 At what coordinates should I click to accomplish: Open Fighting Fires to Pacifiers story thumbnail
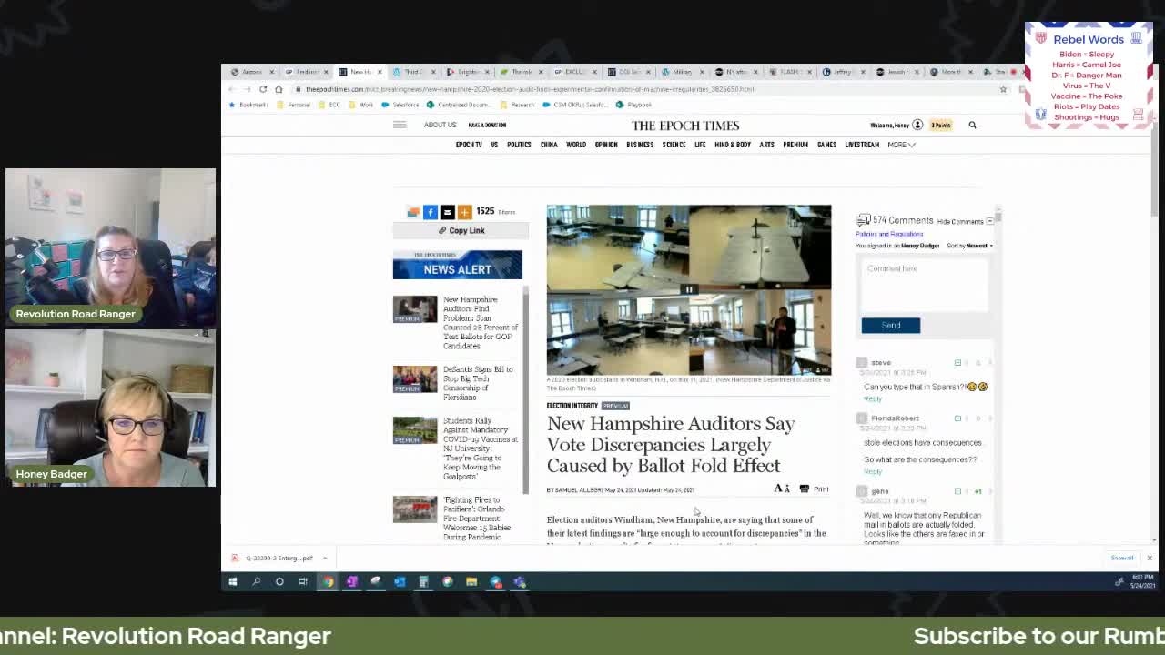[x=415, y=509]
